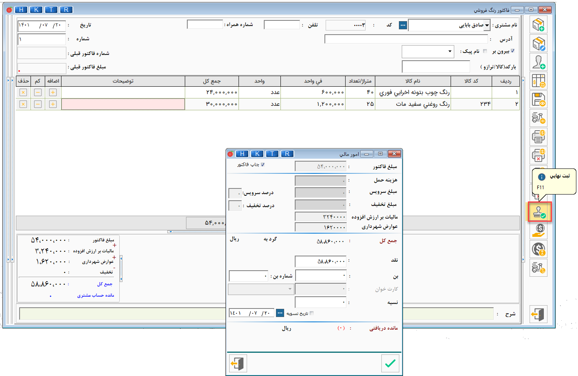Open the customer name dropdown
The height and width of the screenshot is (376, 578).
pos(487,25)
